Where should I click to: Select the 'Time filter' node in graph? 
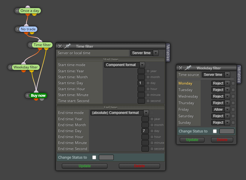(x=42, y=45)
